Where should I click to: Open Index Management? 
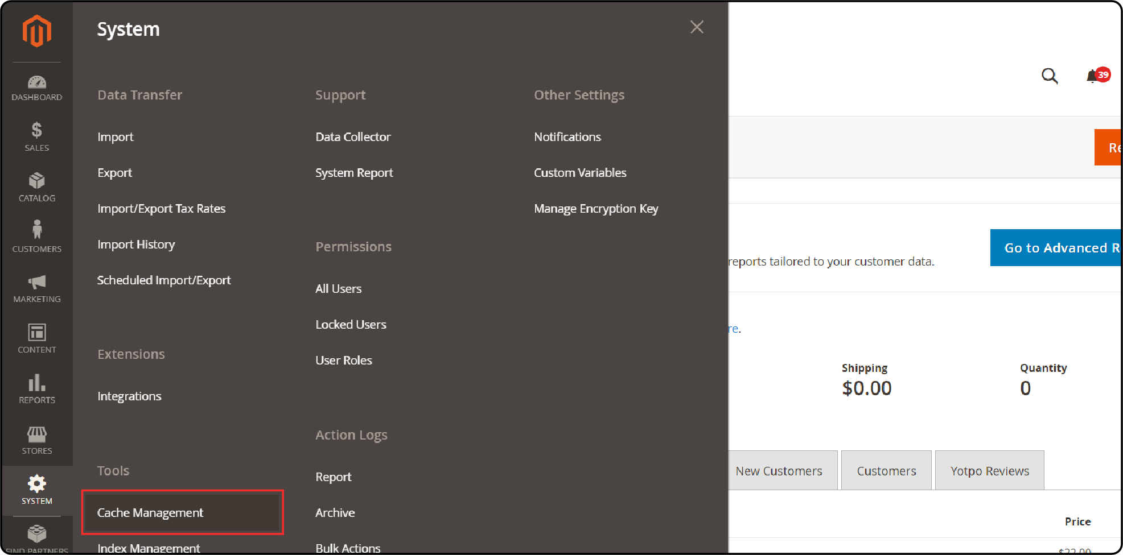point(149,548)
